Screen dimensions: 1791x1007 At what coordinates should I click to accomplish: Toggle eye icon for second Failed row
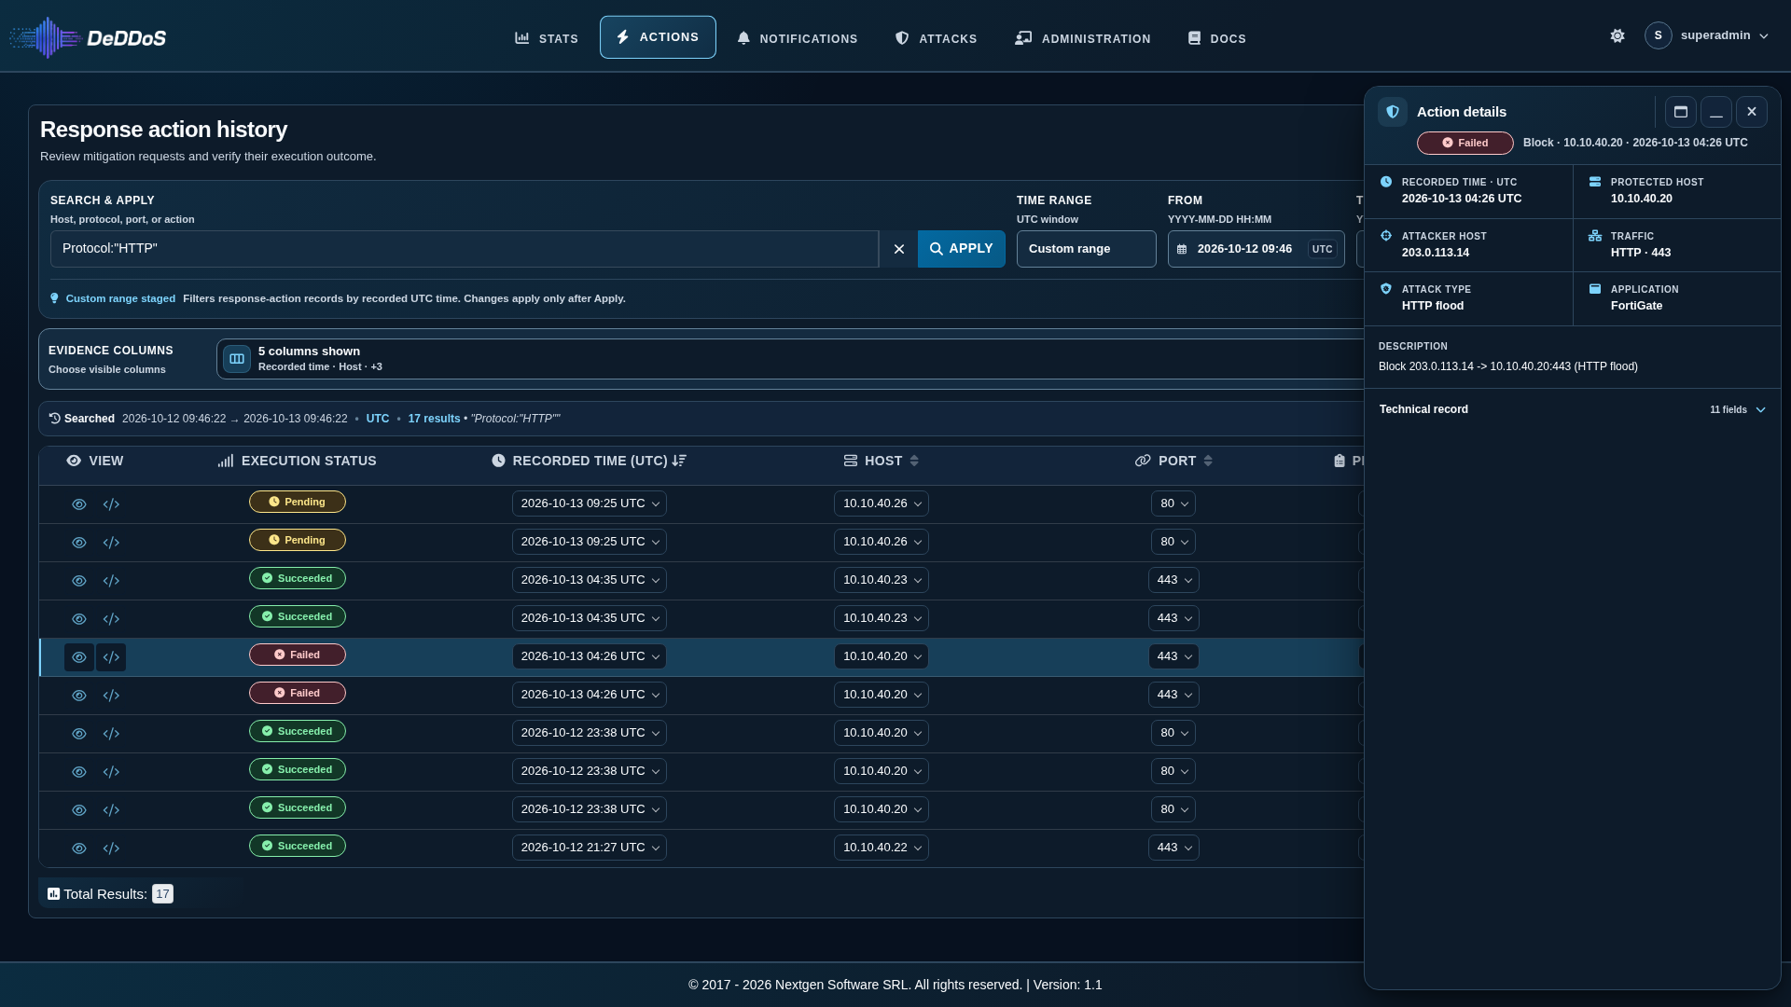79,696
